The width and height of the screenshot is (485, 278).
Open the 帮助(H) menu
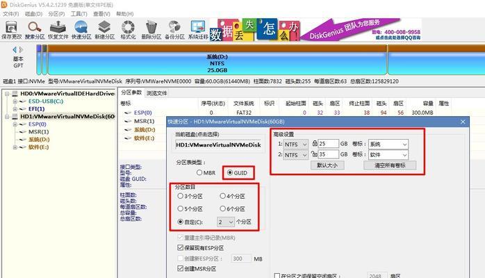tap(124, 14)
